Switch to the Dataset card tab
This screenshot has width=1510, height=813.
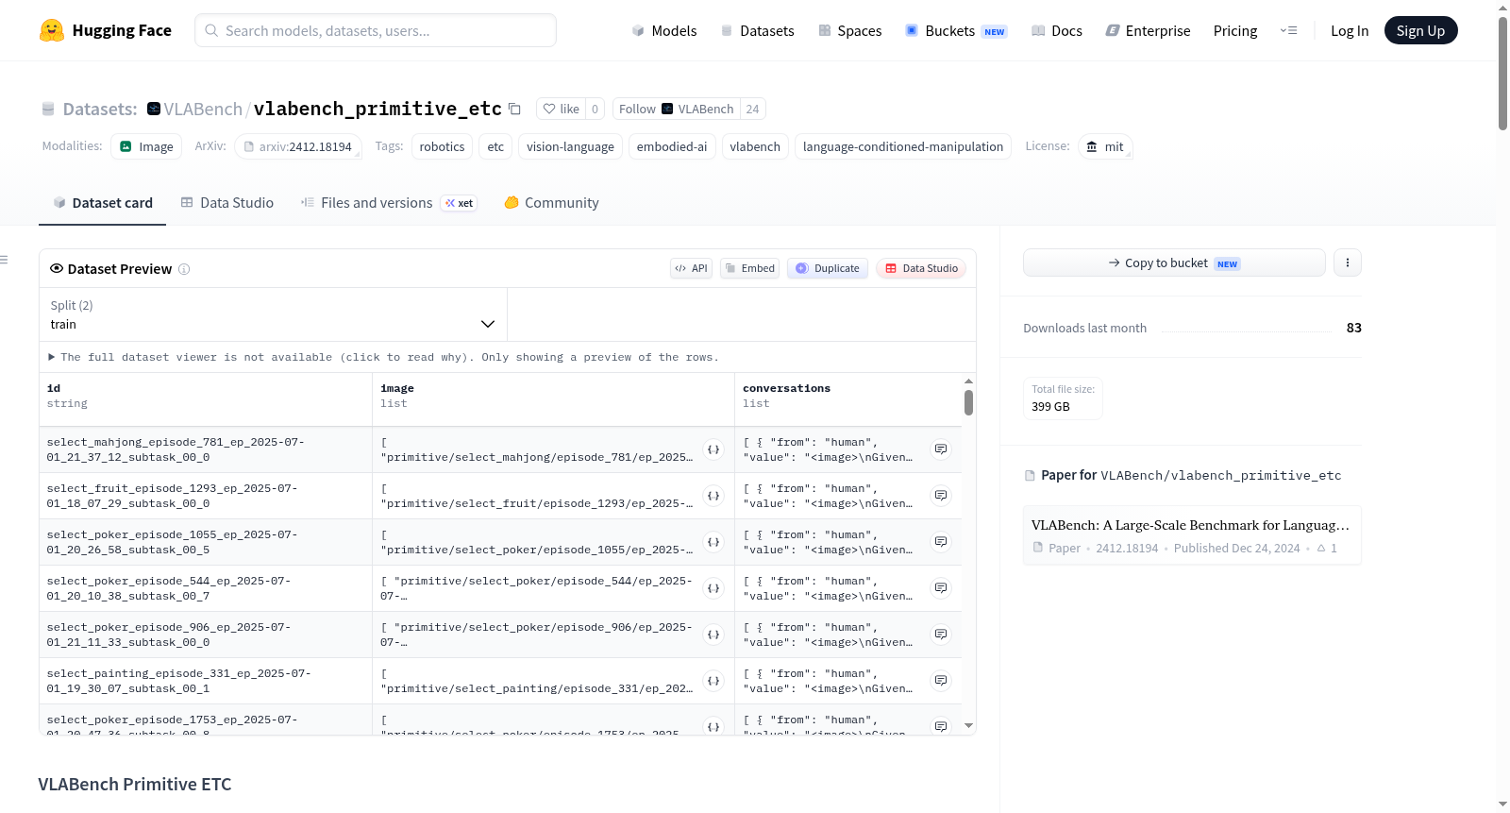click(102, 203)
